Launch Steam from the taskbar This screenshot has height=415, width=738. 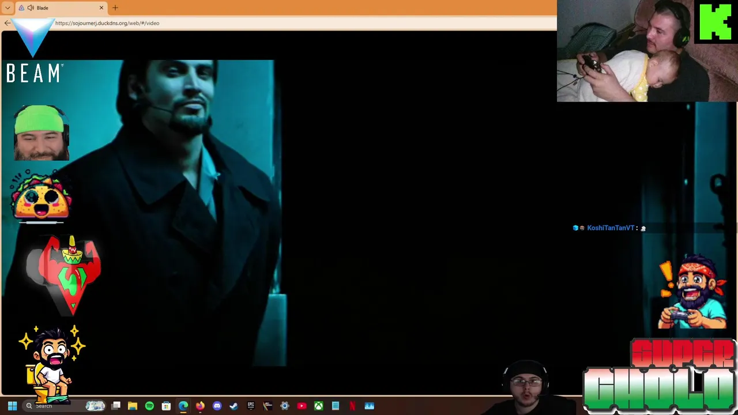click(234, 406)
